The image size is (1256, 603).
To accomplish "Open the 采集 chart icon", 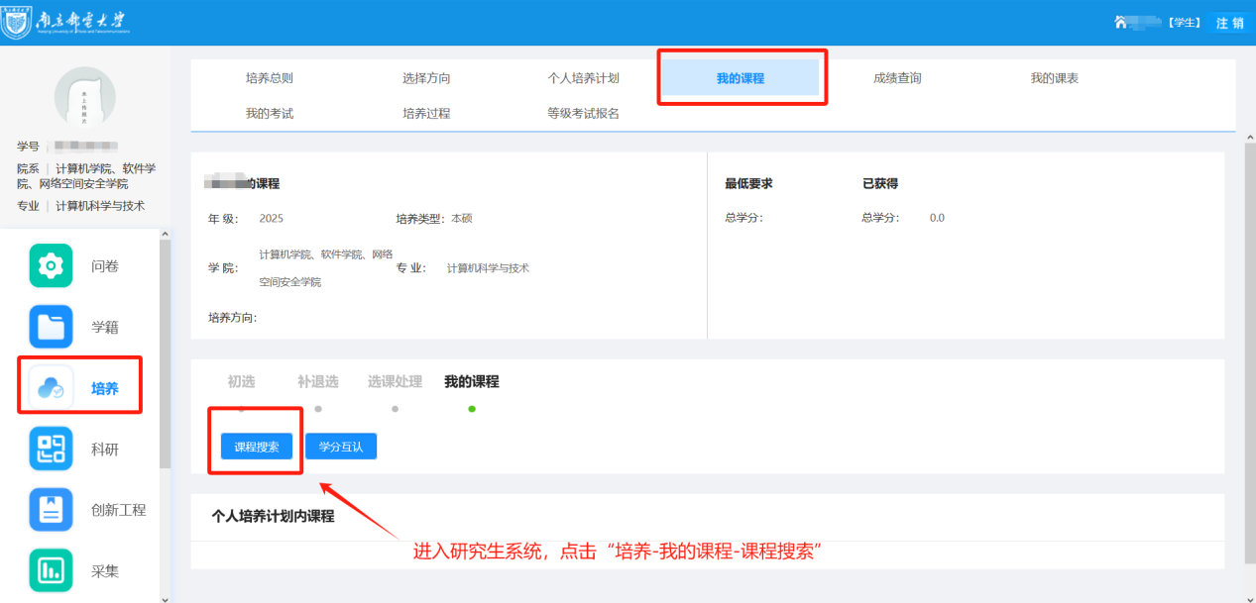I will pos(51,570).
